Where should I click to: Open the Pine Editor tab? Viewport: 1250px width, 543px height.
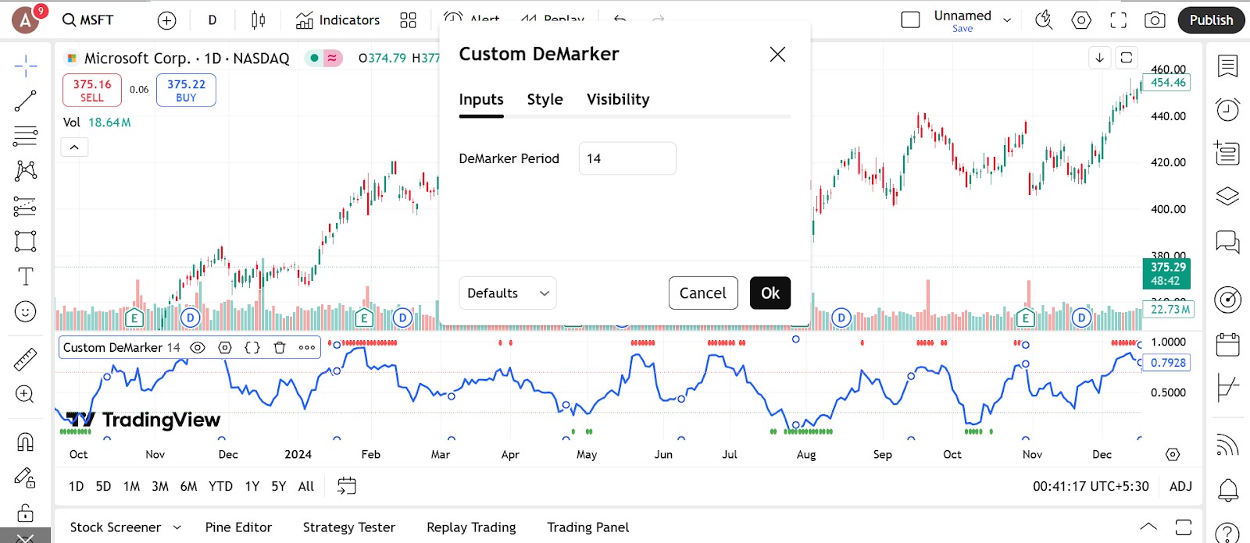tap(238, 527)
